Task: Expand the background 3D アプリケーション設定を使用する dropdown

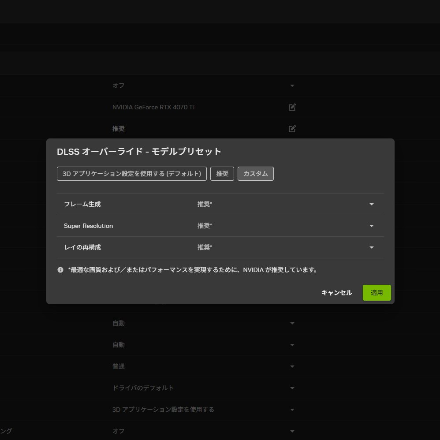Action: pos(292,409)
